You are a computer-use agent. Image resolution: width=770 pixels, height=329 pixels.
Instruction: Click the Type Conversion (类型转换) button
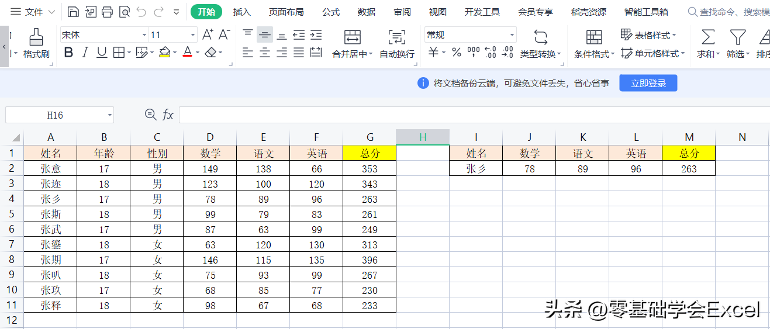click(x=540, y=44)
